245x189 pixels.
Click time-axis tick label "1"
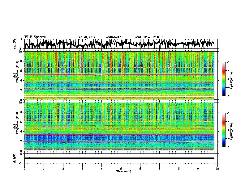click(x=44, y=168)
